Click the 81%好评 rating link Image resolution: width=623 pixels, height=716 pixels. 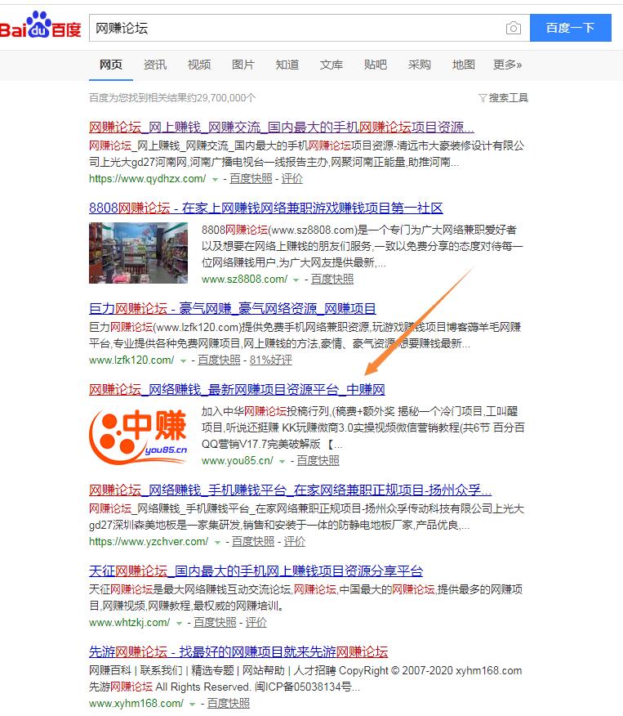tap(271, 360)
